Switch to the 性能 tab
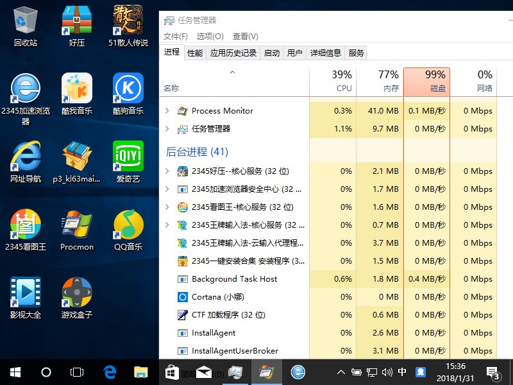Viewport: 513px width, 385px height. (195, 53)
